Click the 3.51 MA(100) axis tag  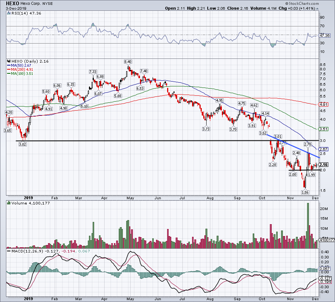pyautogui.click(x=323, y=129)
